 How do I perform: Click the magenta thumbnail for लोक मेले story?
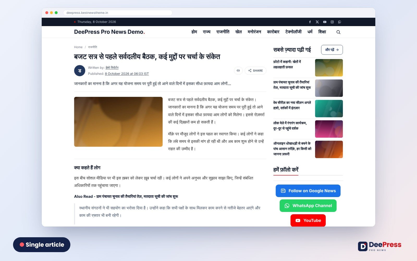click(329, 129)
